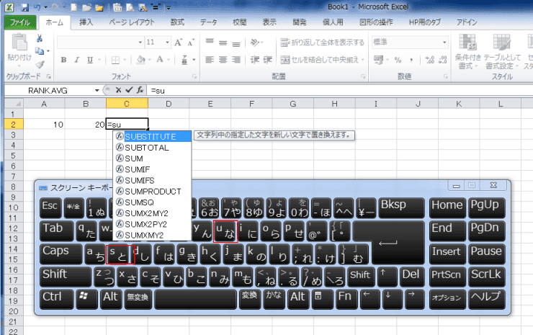
Task: Click the Save icon in quick access toolbar
Action: click(24, 7)
